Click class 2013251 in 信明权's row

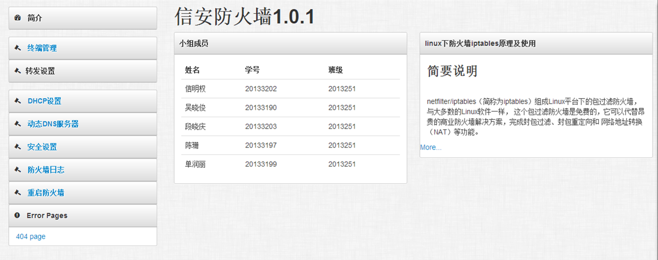click(342, 89)
